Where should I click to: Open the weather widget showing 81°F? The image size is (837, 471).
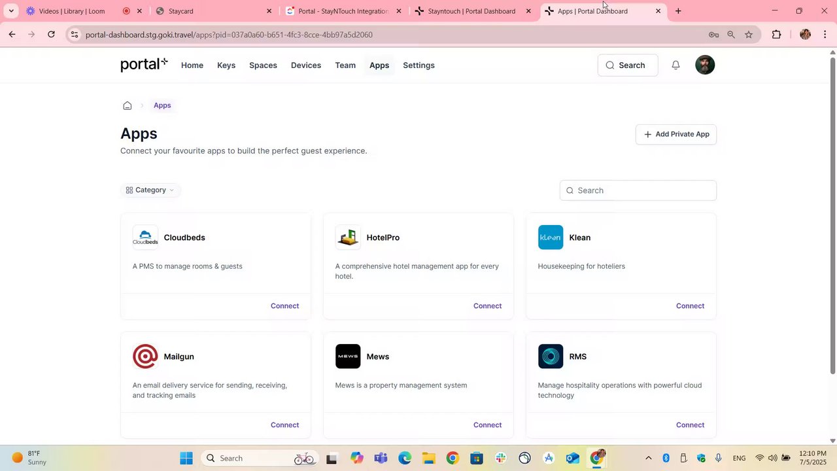(x=29, y=458)
